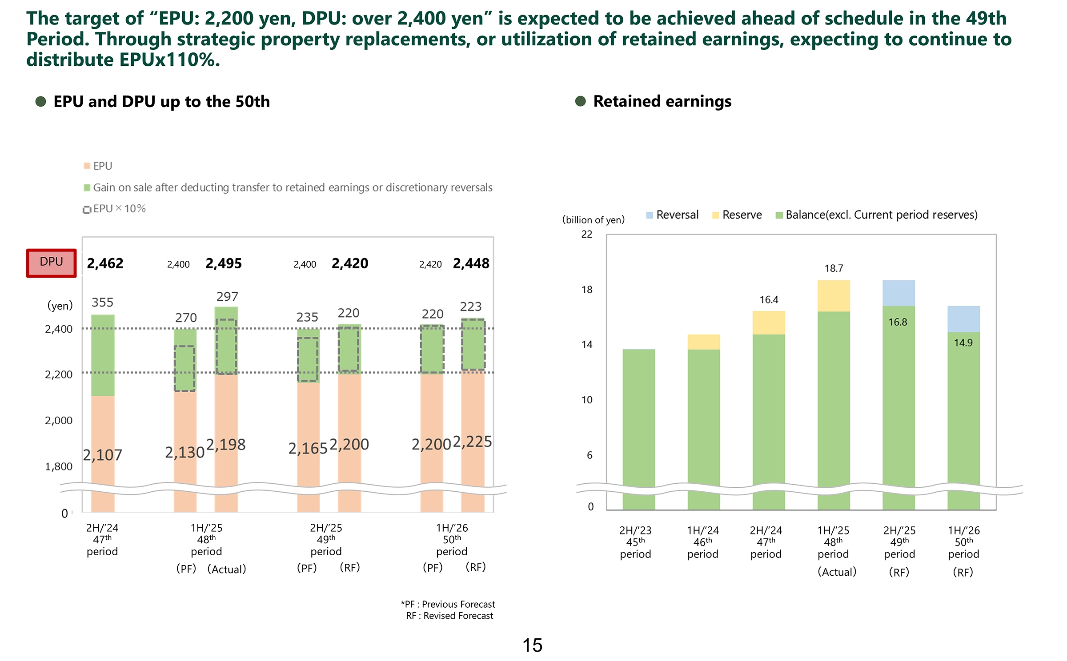Screen dimensions: 1067x661
Task: Click the dashed box on the 50th period RF bar
Action: (x=473, y=344)
